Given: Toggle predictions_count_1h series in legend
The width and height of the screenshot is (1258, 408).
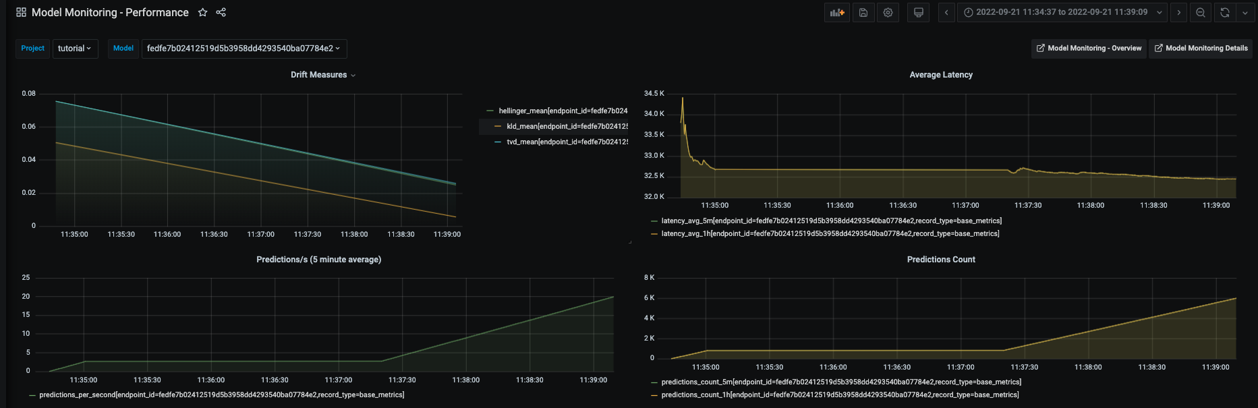Looking at the screenshot, I should [x=840, y=395].
